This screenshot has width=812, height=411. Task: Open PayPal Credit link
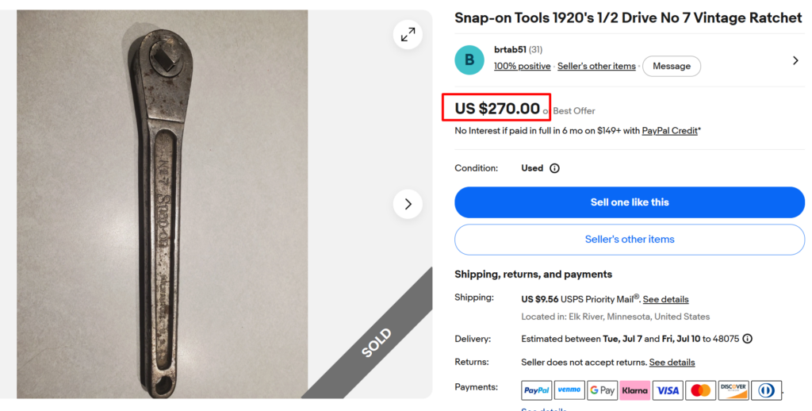click(x=669, y=131)
